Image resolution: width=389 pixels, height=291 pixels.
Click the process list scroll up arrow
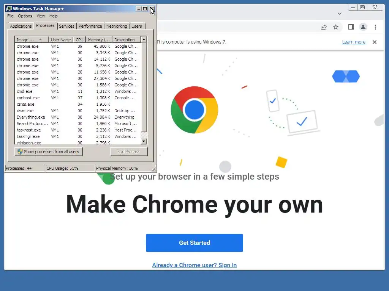pyautogui.click(x=144, y=39)
